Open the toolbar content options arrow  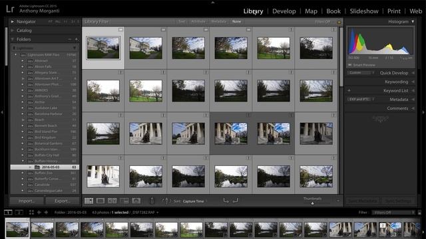(x=338, y=200)
